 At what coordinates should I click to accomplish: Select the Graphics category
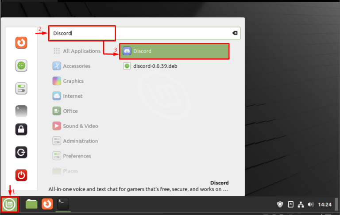click(x=68, y=81)
